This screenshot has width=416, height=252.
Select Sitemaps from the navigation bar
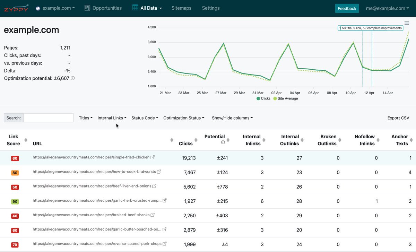[x=181, y=8]
